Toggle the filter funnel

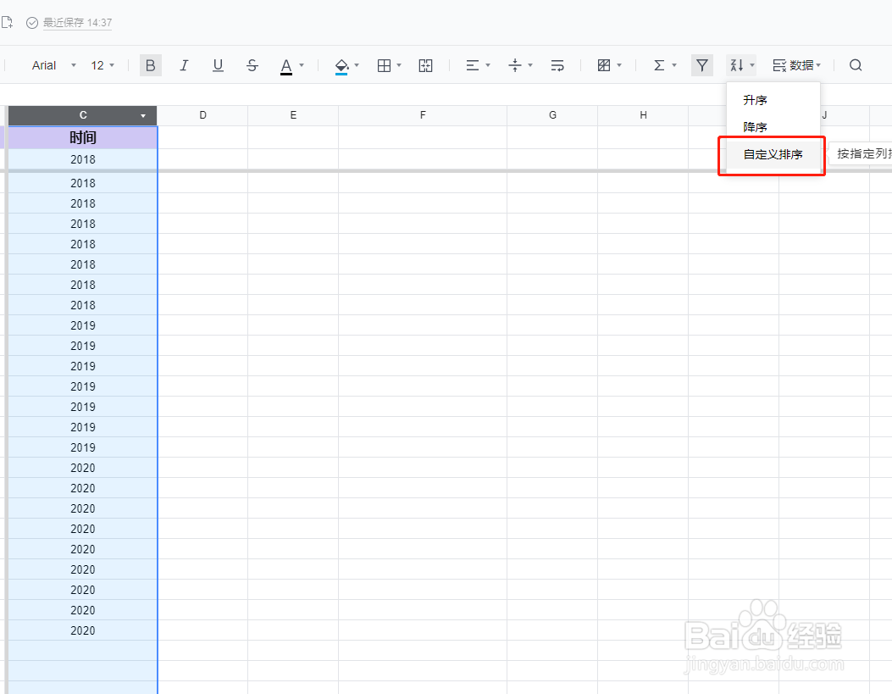702,65
